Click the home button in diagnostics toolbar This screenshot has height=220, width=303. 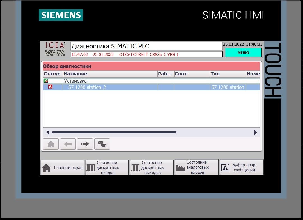pyautogui.click(x=51, y=144)
